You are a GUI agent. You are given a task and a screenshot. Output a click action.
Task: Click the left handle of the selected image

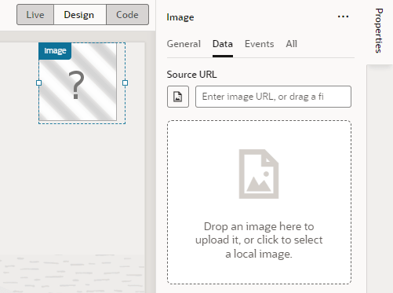pos(38,83)
